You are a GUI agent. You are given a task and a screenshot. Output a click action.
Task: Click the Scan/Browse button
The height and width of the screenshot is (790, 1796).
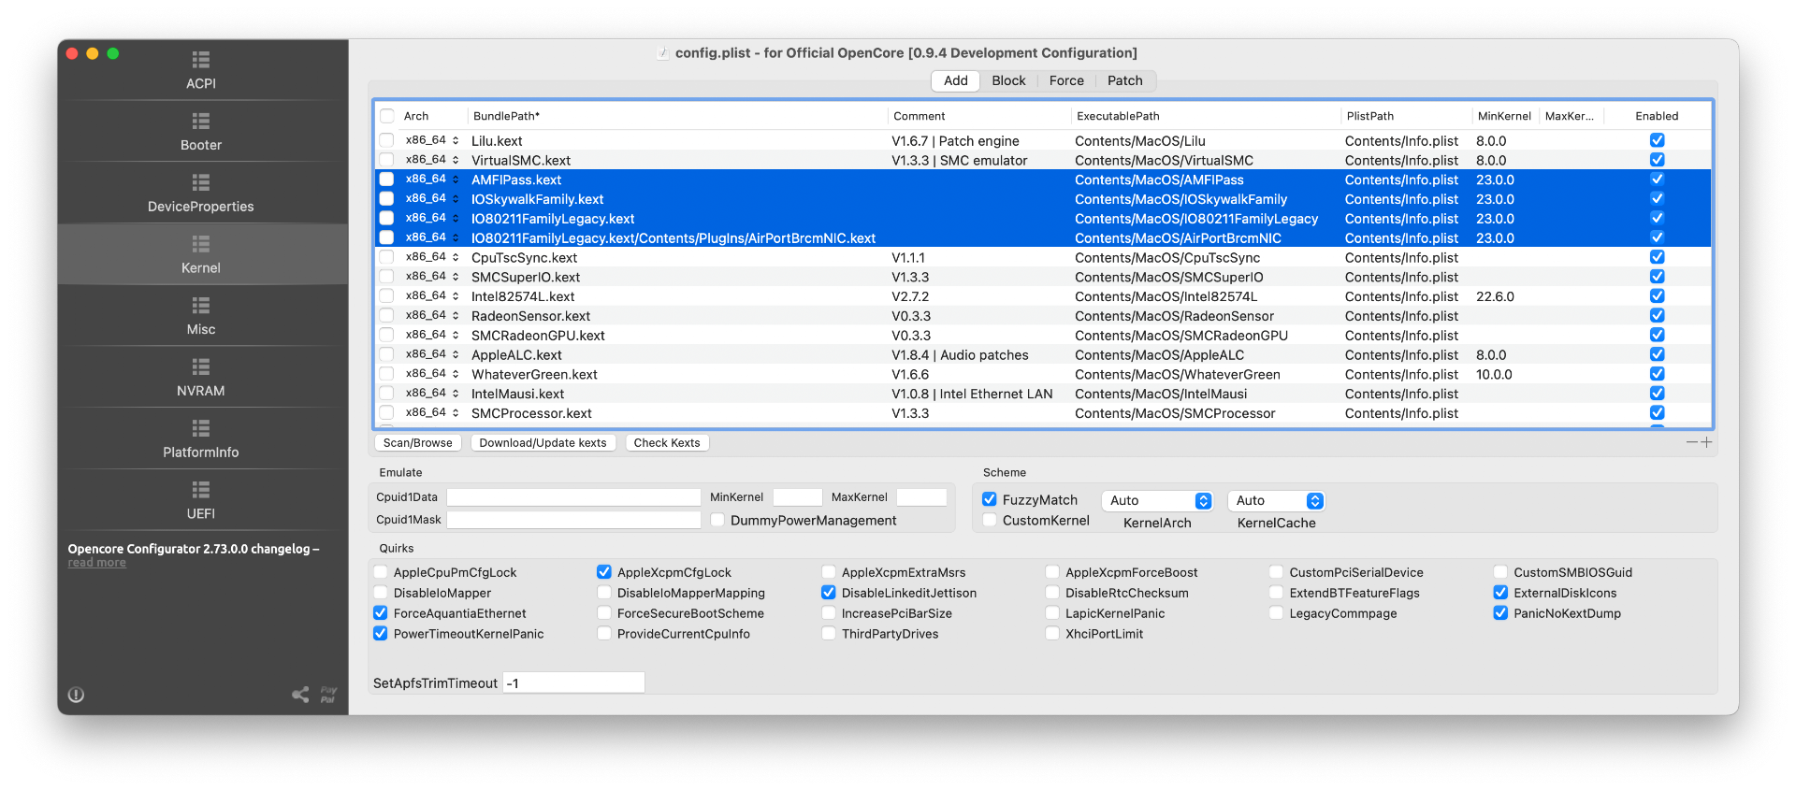tap(418, 443)
